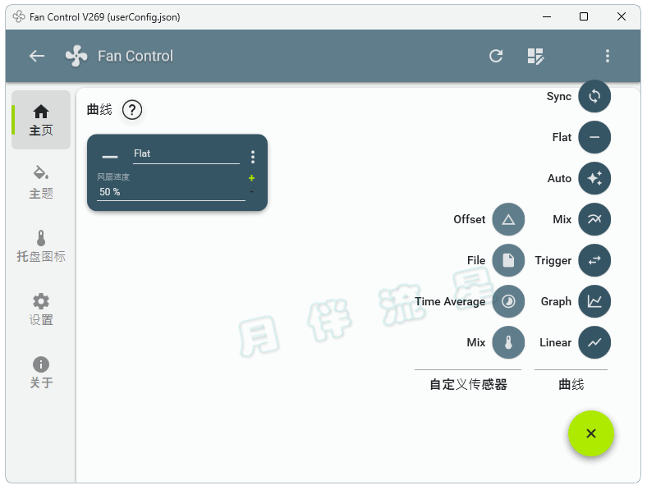Image resolution: width=647 pixels, height=490 pixels.
Task: Refresh sensors with the reload icon
Action: click(496, 56)
